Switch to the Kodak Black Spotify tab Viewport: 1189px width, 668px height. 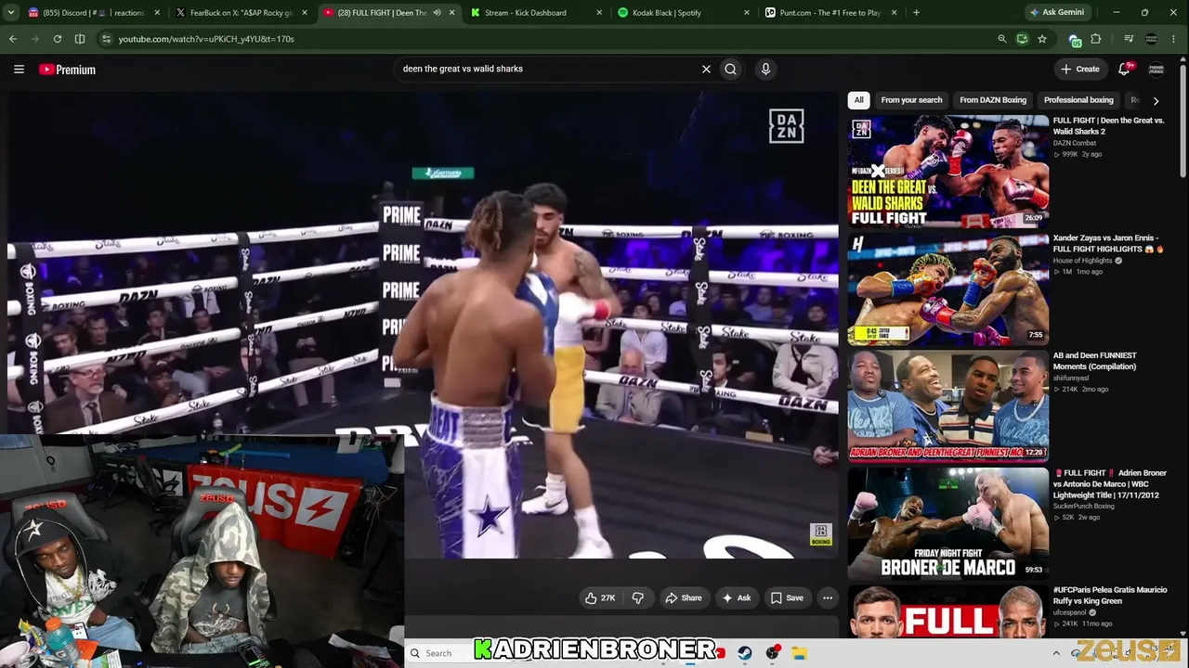click(683, 13)
